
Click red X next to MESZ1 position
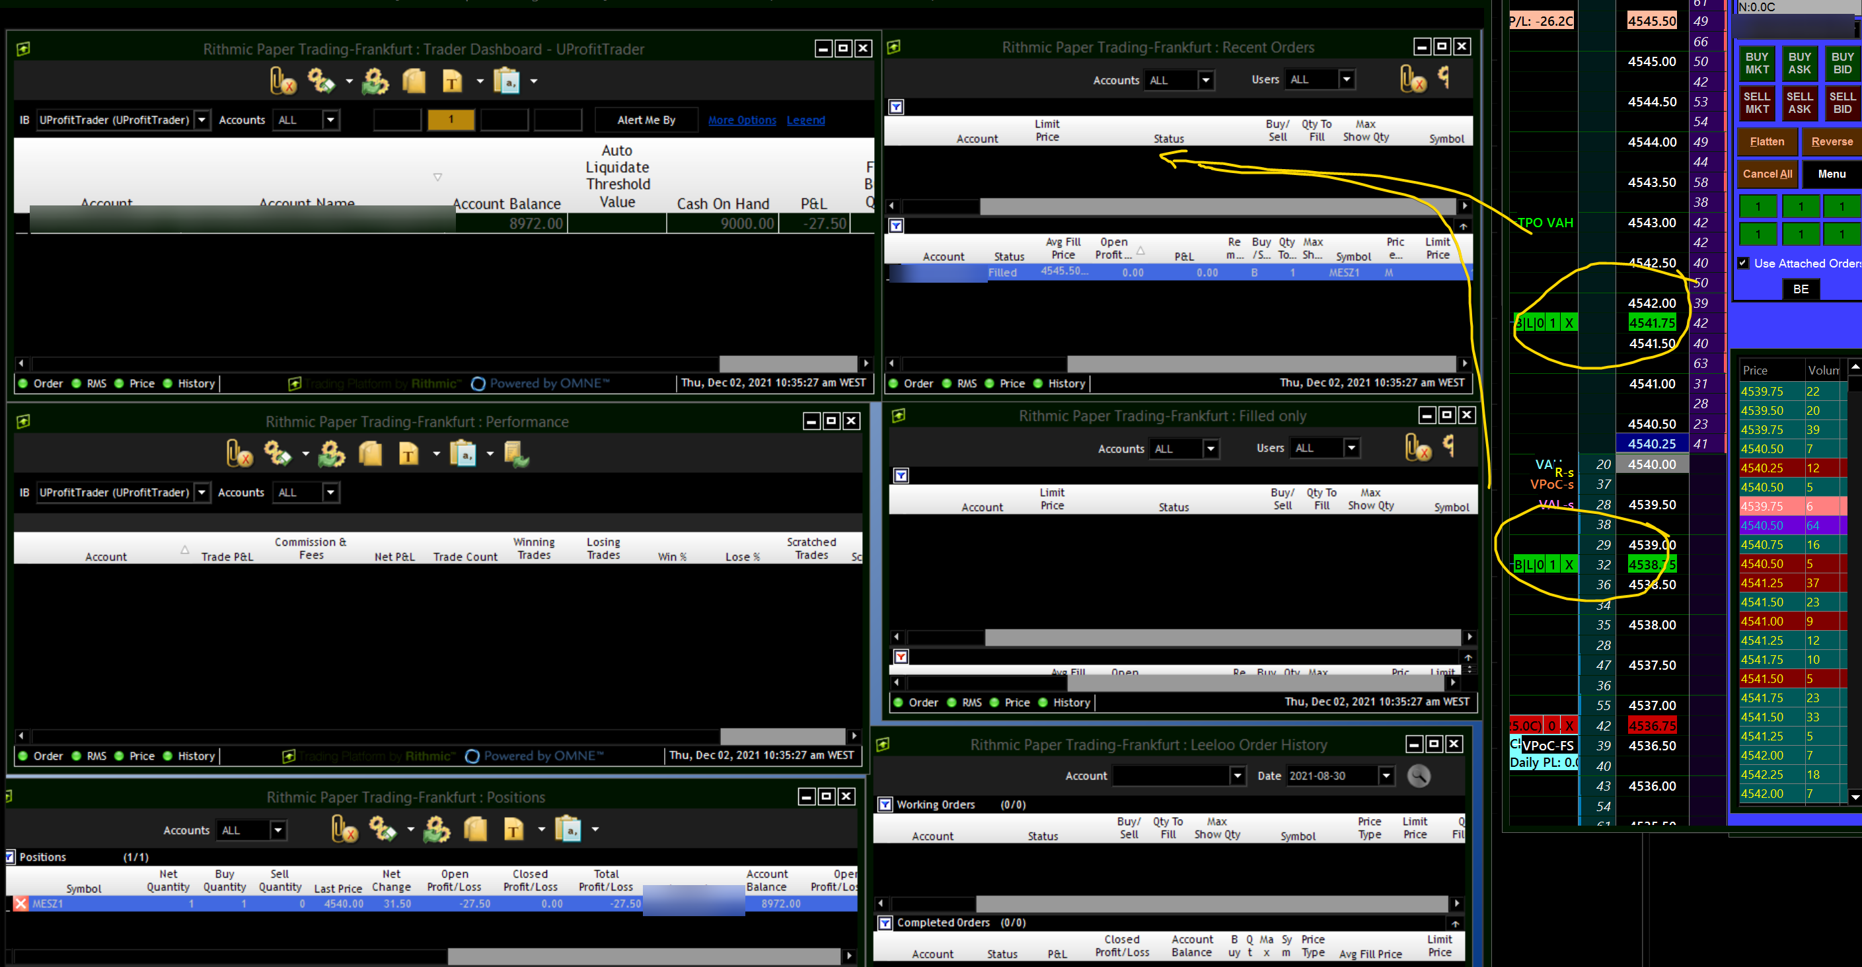(21, 904)
